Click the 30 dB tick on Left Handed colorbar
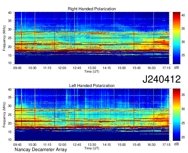Viewport: 188px width, 153px height. [183, 109]
